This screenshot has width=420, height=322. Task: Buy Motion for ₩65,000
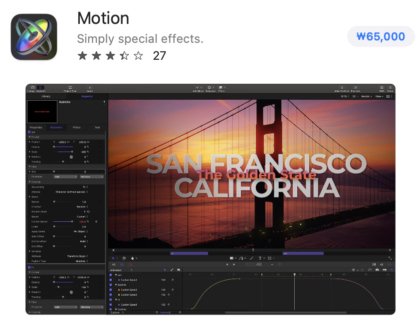(x=381, y=36)
